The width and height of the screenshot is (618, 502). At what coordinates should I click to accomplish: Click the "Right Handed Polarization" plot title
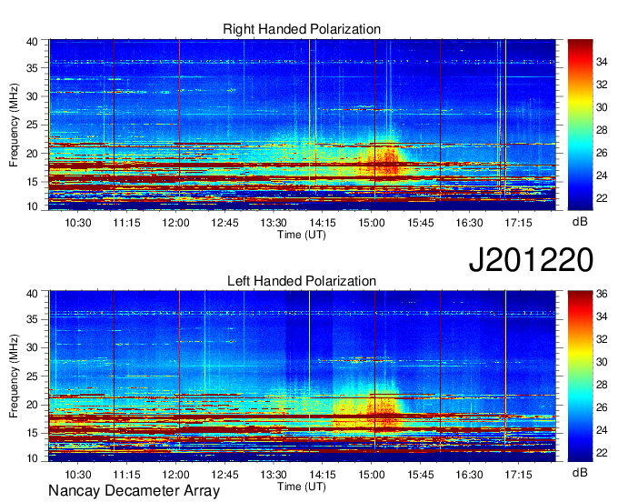pos(302,29)
